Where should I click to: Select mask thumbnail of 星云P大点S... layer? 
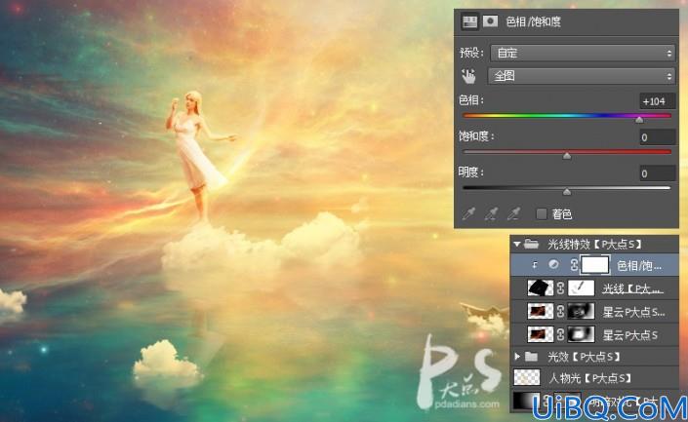(582, 311)
